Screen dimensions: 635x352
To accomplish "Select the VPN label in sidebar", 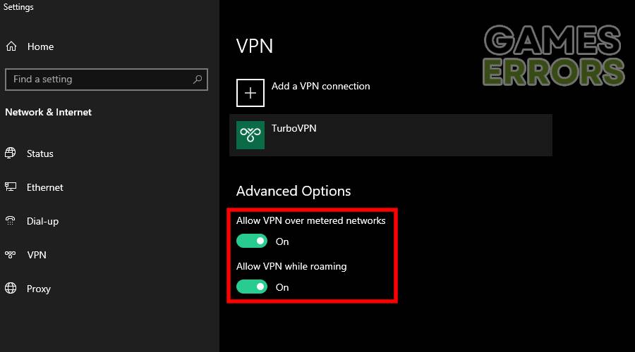I will pos(37,255).
